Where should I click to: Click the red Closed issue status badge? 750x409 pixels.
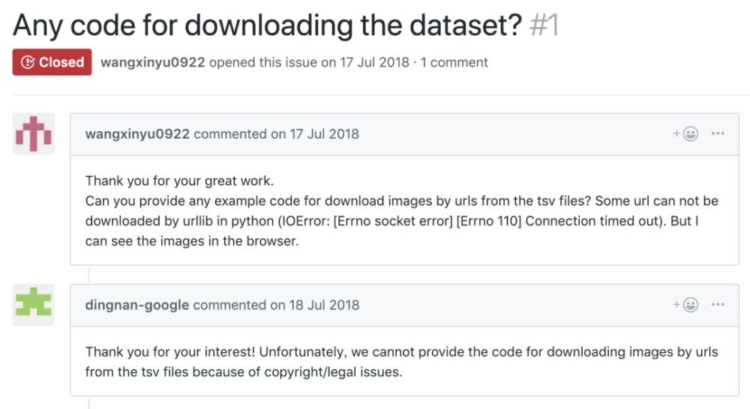pos(52,62)
